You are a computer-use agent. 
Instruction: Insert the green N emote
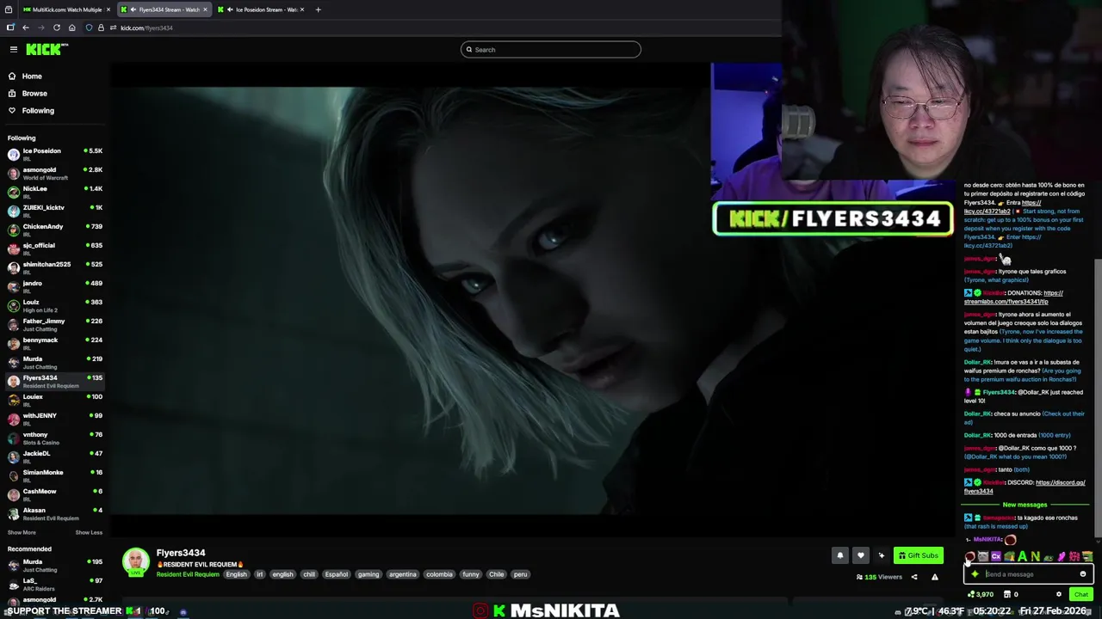[1035, 557]
